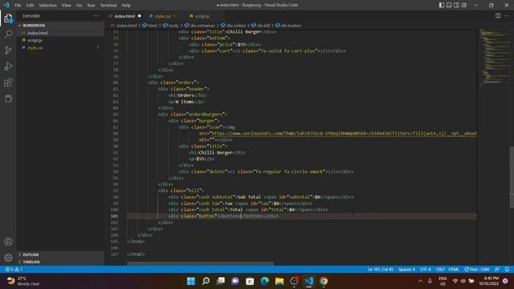
Task: Open the Run menu
Action: (x=91, y=6)
